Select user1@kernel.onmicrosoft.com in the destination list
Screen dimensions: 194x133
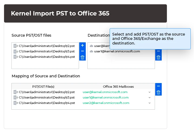[x=117, y=51]
